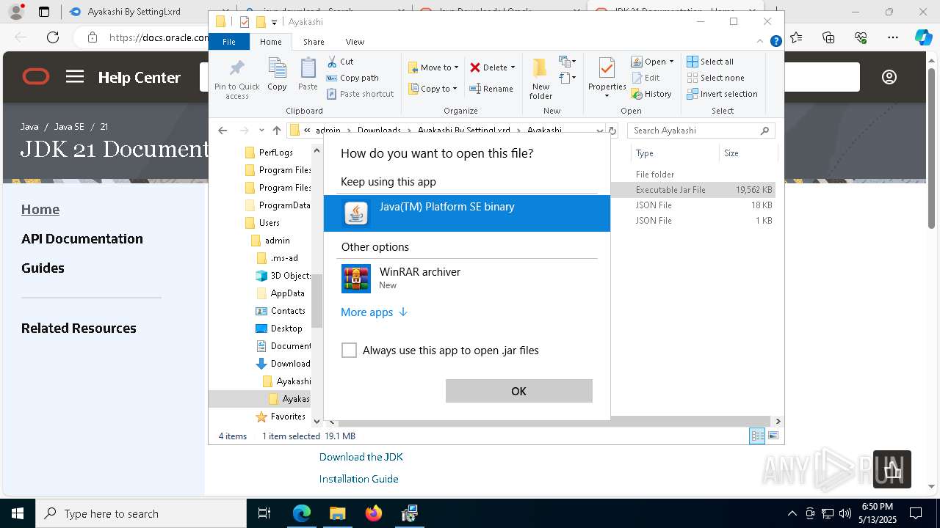Image resolution: width=940 pixels, height=528 pixels.
Task: Enable Always use this app for .jar files
Action: tap(349, 351)
